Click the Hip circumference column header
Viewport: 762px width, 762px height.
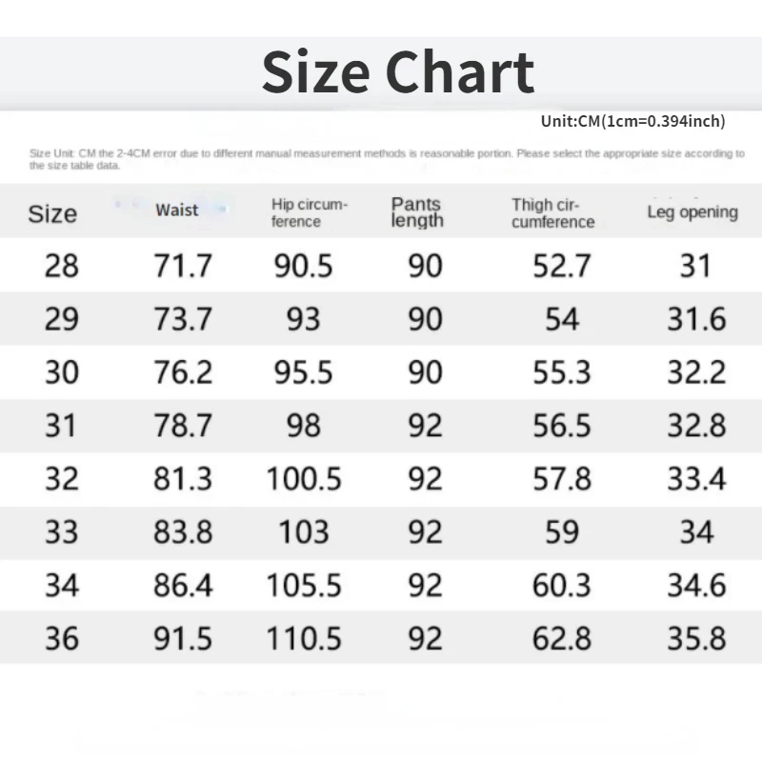(x=309, y=212)
